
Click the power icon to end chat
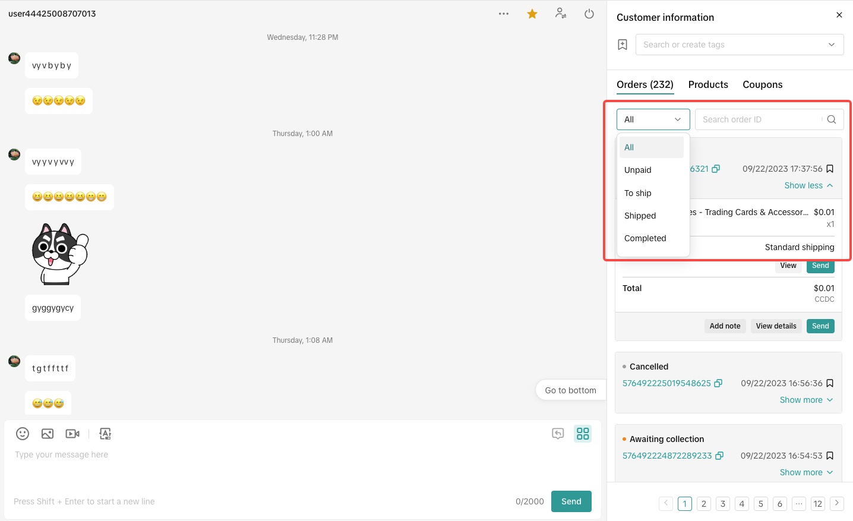589,14
